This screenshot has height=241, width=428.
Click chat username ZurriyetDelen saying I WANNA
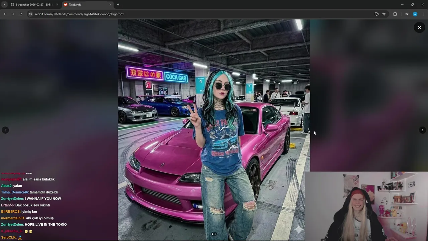pos(12,199)
